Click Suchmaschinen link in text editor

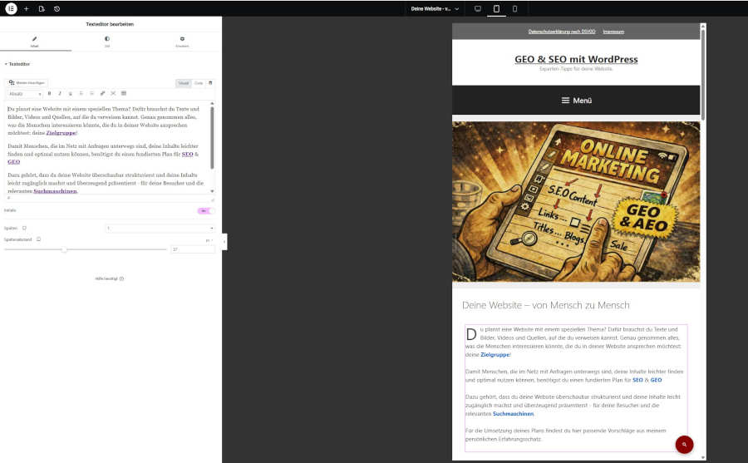pyautogui.click(x=55, y=191)
